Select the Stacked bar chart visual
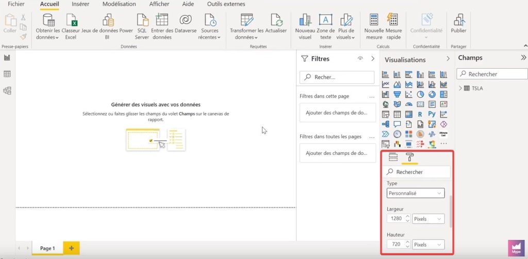Screen dimensions: 528x259 click(x=386, y=74)
